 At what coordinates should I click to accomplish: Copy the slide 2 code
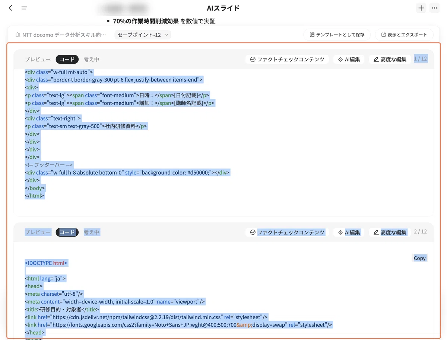pos(419,258)
